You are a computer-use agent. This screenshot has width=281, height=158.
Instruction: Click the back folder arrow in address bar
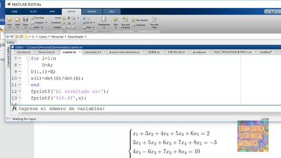click(7, 36)
